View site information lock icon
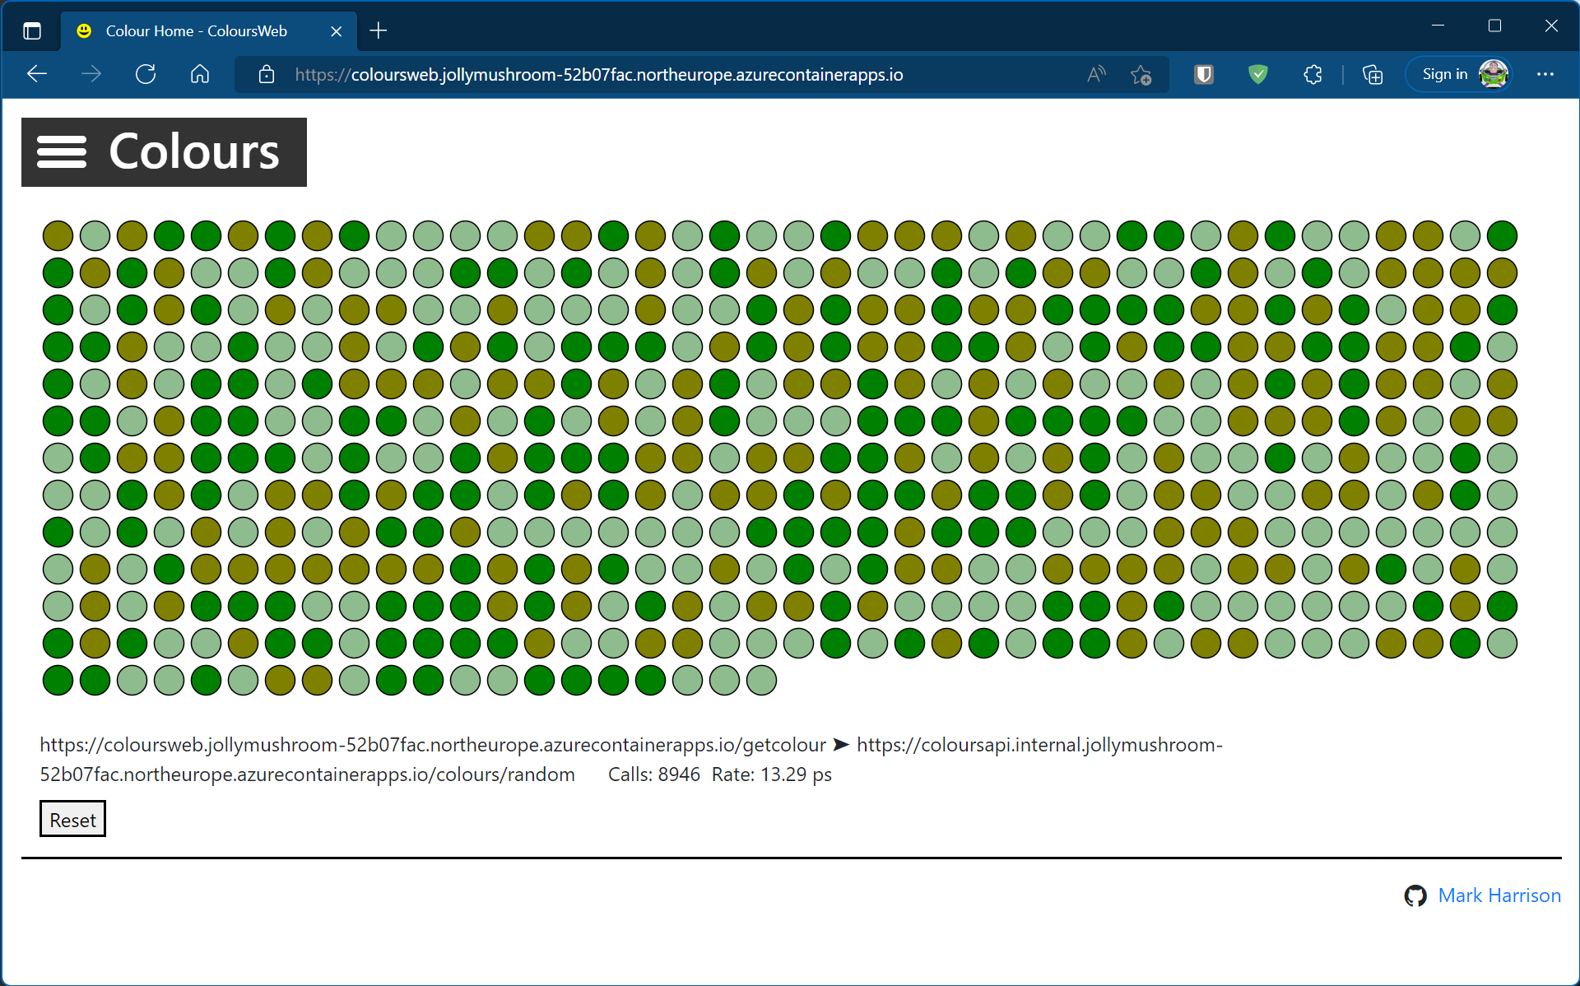The height and width of the screenshot is (986, 1580). pyautogui.click(x=267, y=75)
